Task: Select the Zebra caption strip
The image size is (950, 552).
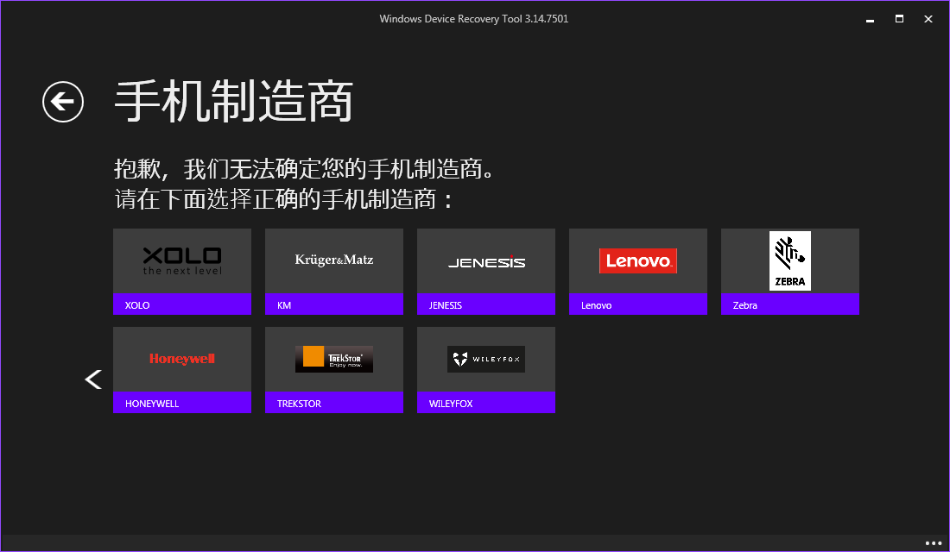Action: point(790,304)
